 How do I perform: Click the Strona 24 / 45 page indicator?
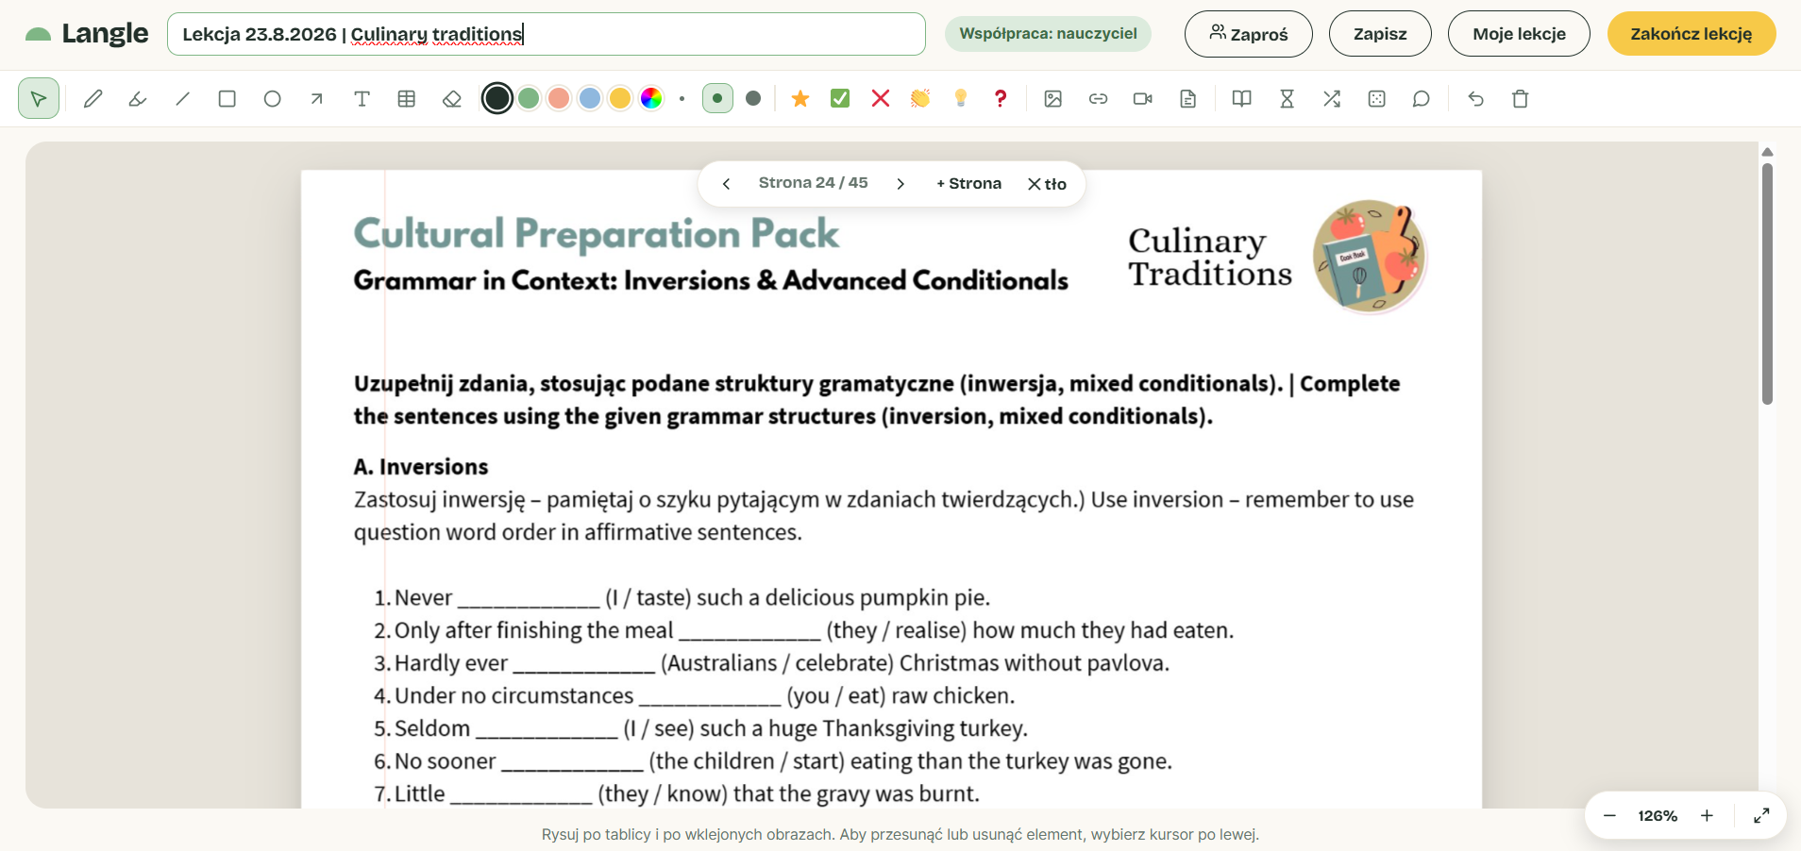(x=814, y=183)
